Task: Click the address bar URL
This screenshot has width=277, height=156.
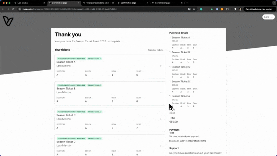Action: click(70, 9)
